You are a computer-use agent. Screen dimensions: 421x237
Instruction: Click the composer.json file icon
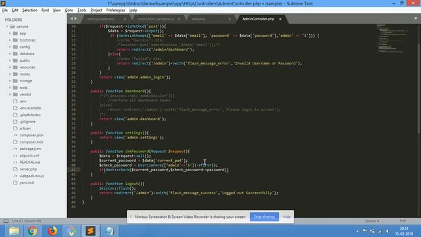point(15,135)
